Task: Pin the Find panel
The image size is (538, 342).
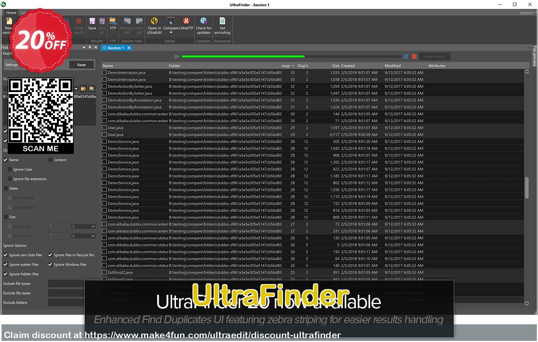Action: pos(90,47)
